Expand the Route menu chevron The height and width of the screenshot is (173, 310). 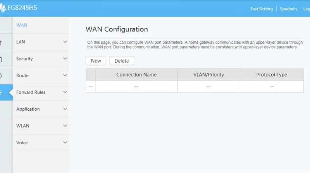65,75
